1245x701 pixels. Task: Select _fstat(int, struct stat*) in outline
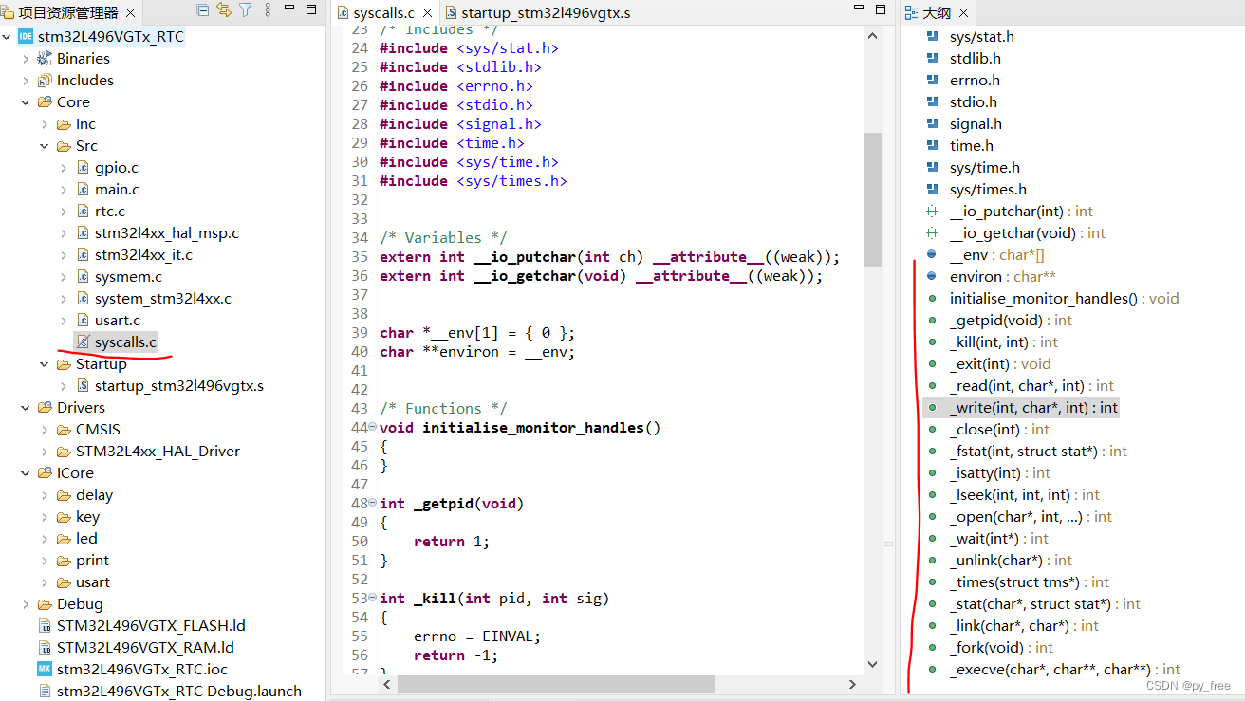click(1038, 452)
